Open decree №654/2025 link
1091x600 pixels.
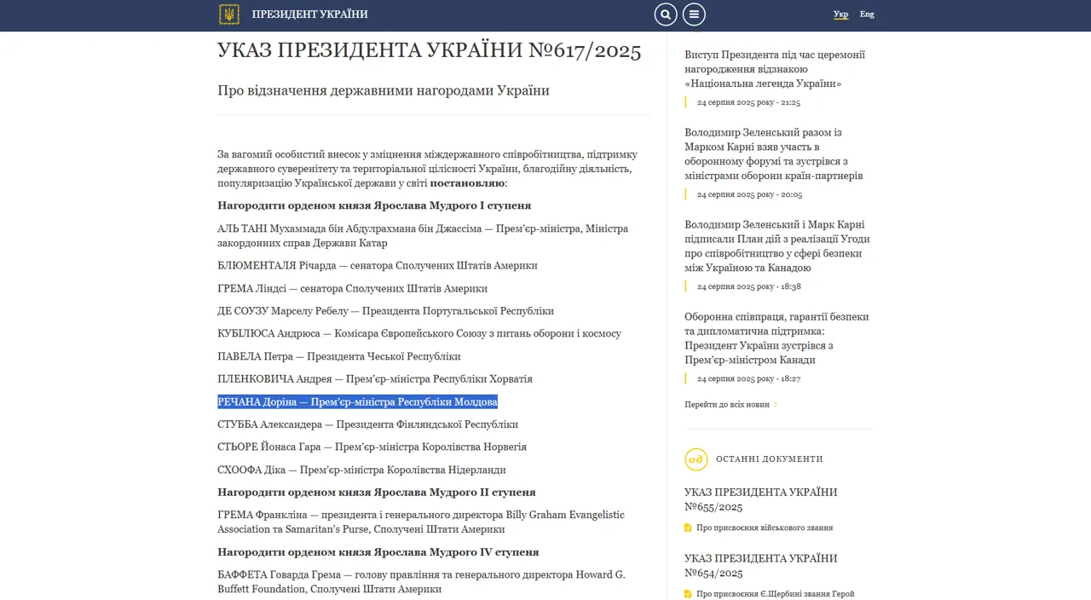point(760,566)
